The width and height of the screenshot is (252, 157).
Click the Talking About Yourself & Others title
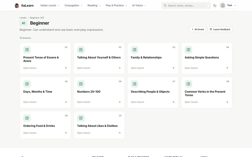click(99, 58)
